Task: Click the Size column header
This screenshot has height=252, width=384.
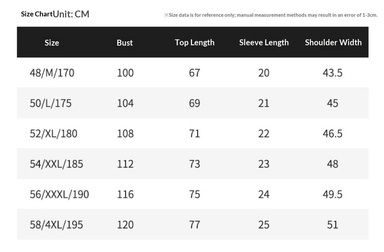Action: (x=52, y=43)
